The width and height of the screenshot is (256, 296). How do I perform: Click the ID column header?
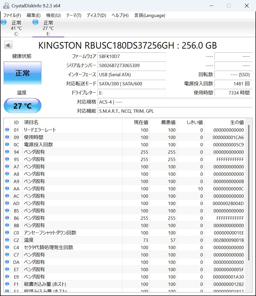pyautogui.click(x=16, y=122)
